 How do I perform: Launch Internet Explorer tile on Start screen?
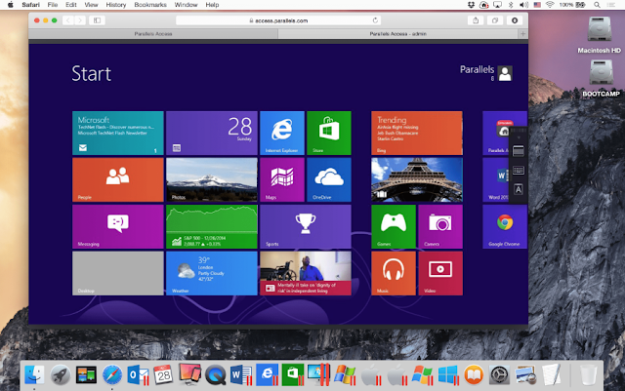[282, 133]
